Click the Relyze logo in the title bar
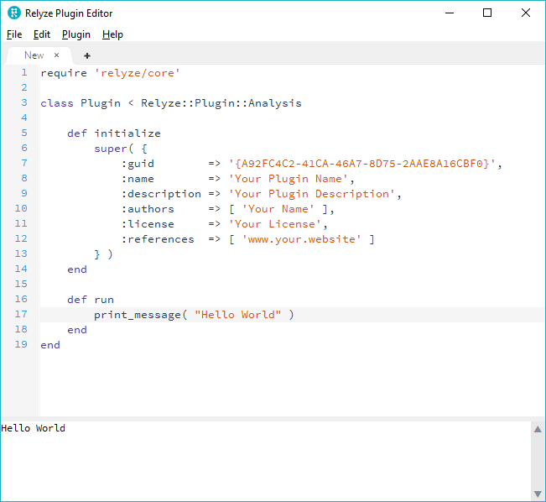546x502 pixels. [x=13, y=13]
